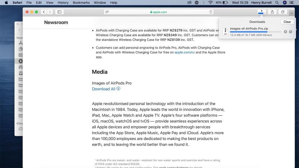Select AirDrop in Finder sidebar
This screenshot has width=299, height=168.
point(21,67)
